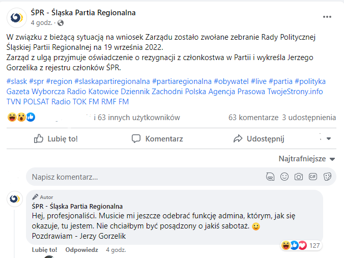This screenshot has height=258, width=344.
Task: Click the Lubię to! button on post
Action: click(x=56, y=138)
